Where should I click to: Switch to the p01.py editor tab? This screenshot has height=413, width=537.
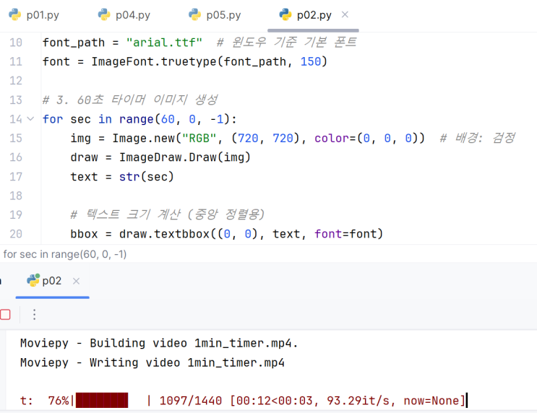click(x=33, y=15)
